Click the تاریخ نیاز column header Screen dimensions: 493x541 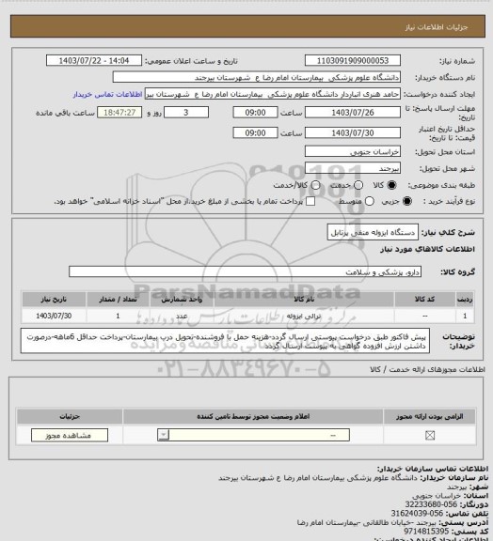54,300
